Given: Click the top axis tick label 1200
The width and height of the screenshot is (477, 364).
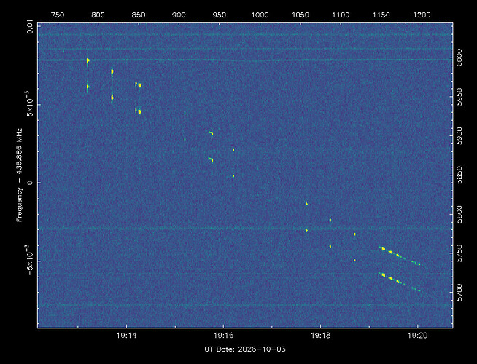Looking at the screenshot, I should [422, 15].
